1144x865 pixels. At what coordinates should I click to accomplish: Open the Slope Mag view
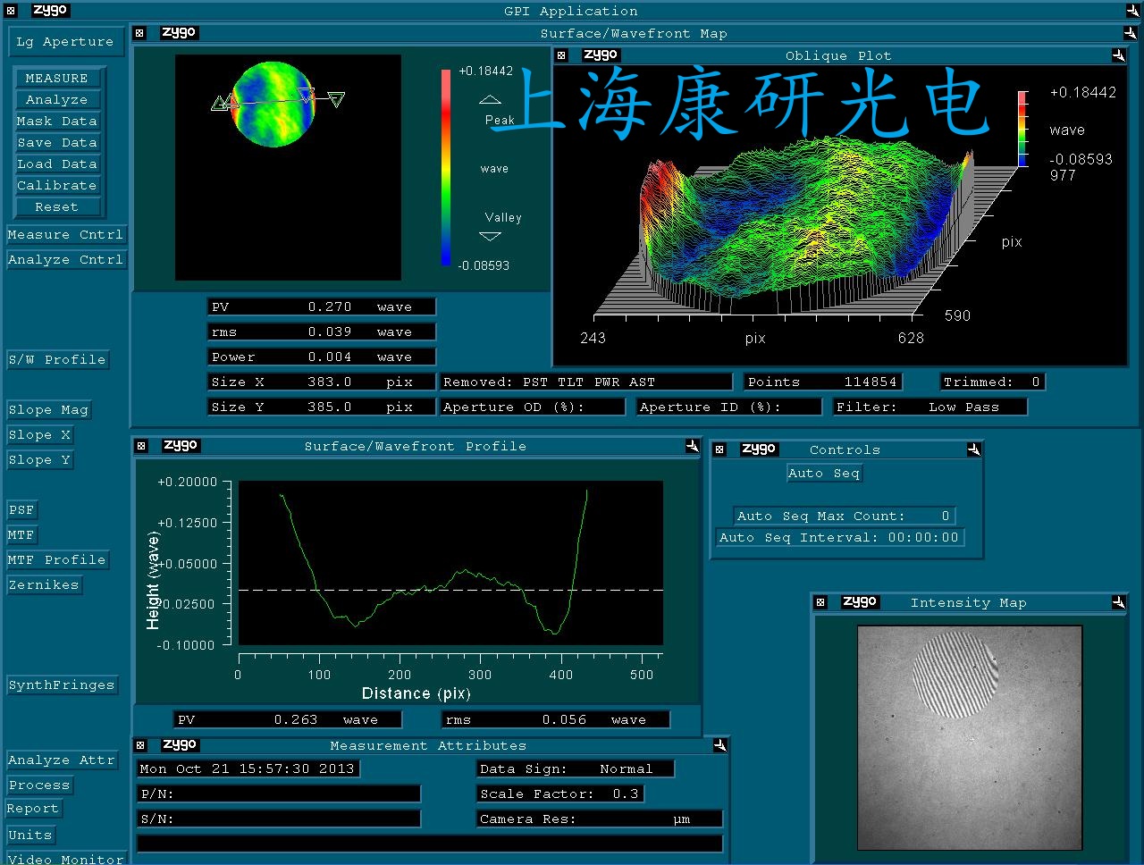pyautogui.click(x=48, y=409)
